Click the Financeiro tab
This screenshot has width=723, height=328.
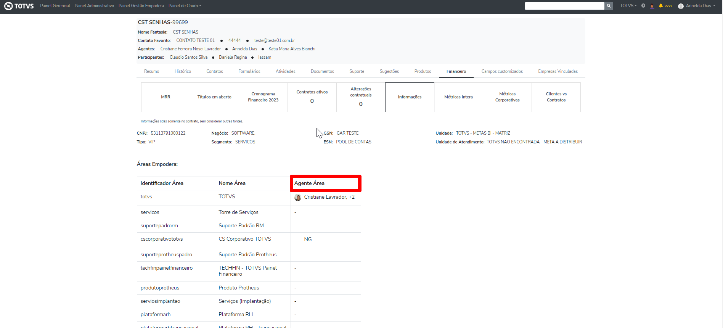tap(456, 71)
